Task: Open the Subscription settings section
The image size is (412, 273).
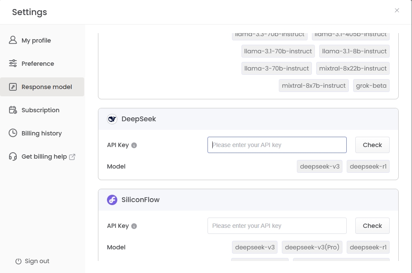Action: point(40,110)
